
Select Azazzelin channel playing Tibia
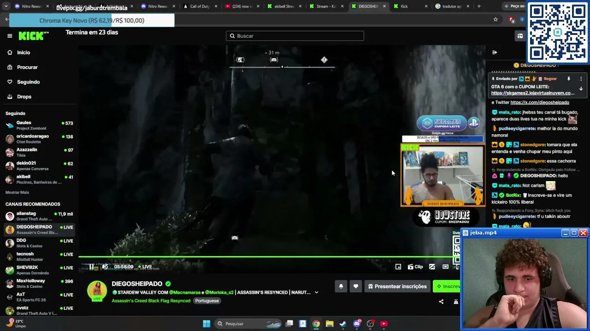tap(39, 152)
